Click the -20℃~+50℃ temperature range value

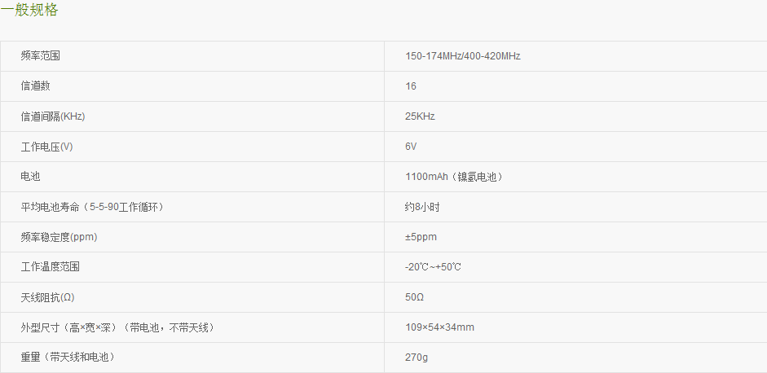pos(433,267)
